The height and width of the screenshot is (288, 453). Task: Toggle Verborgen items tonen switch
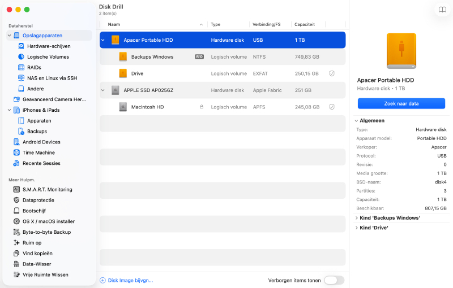pos(334,280)
